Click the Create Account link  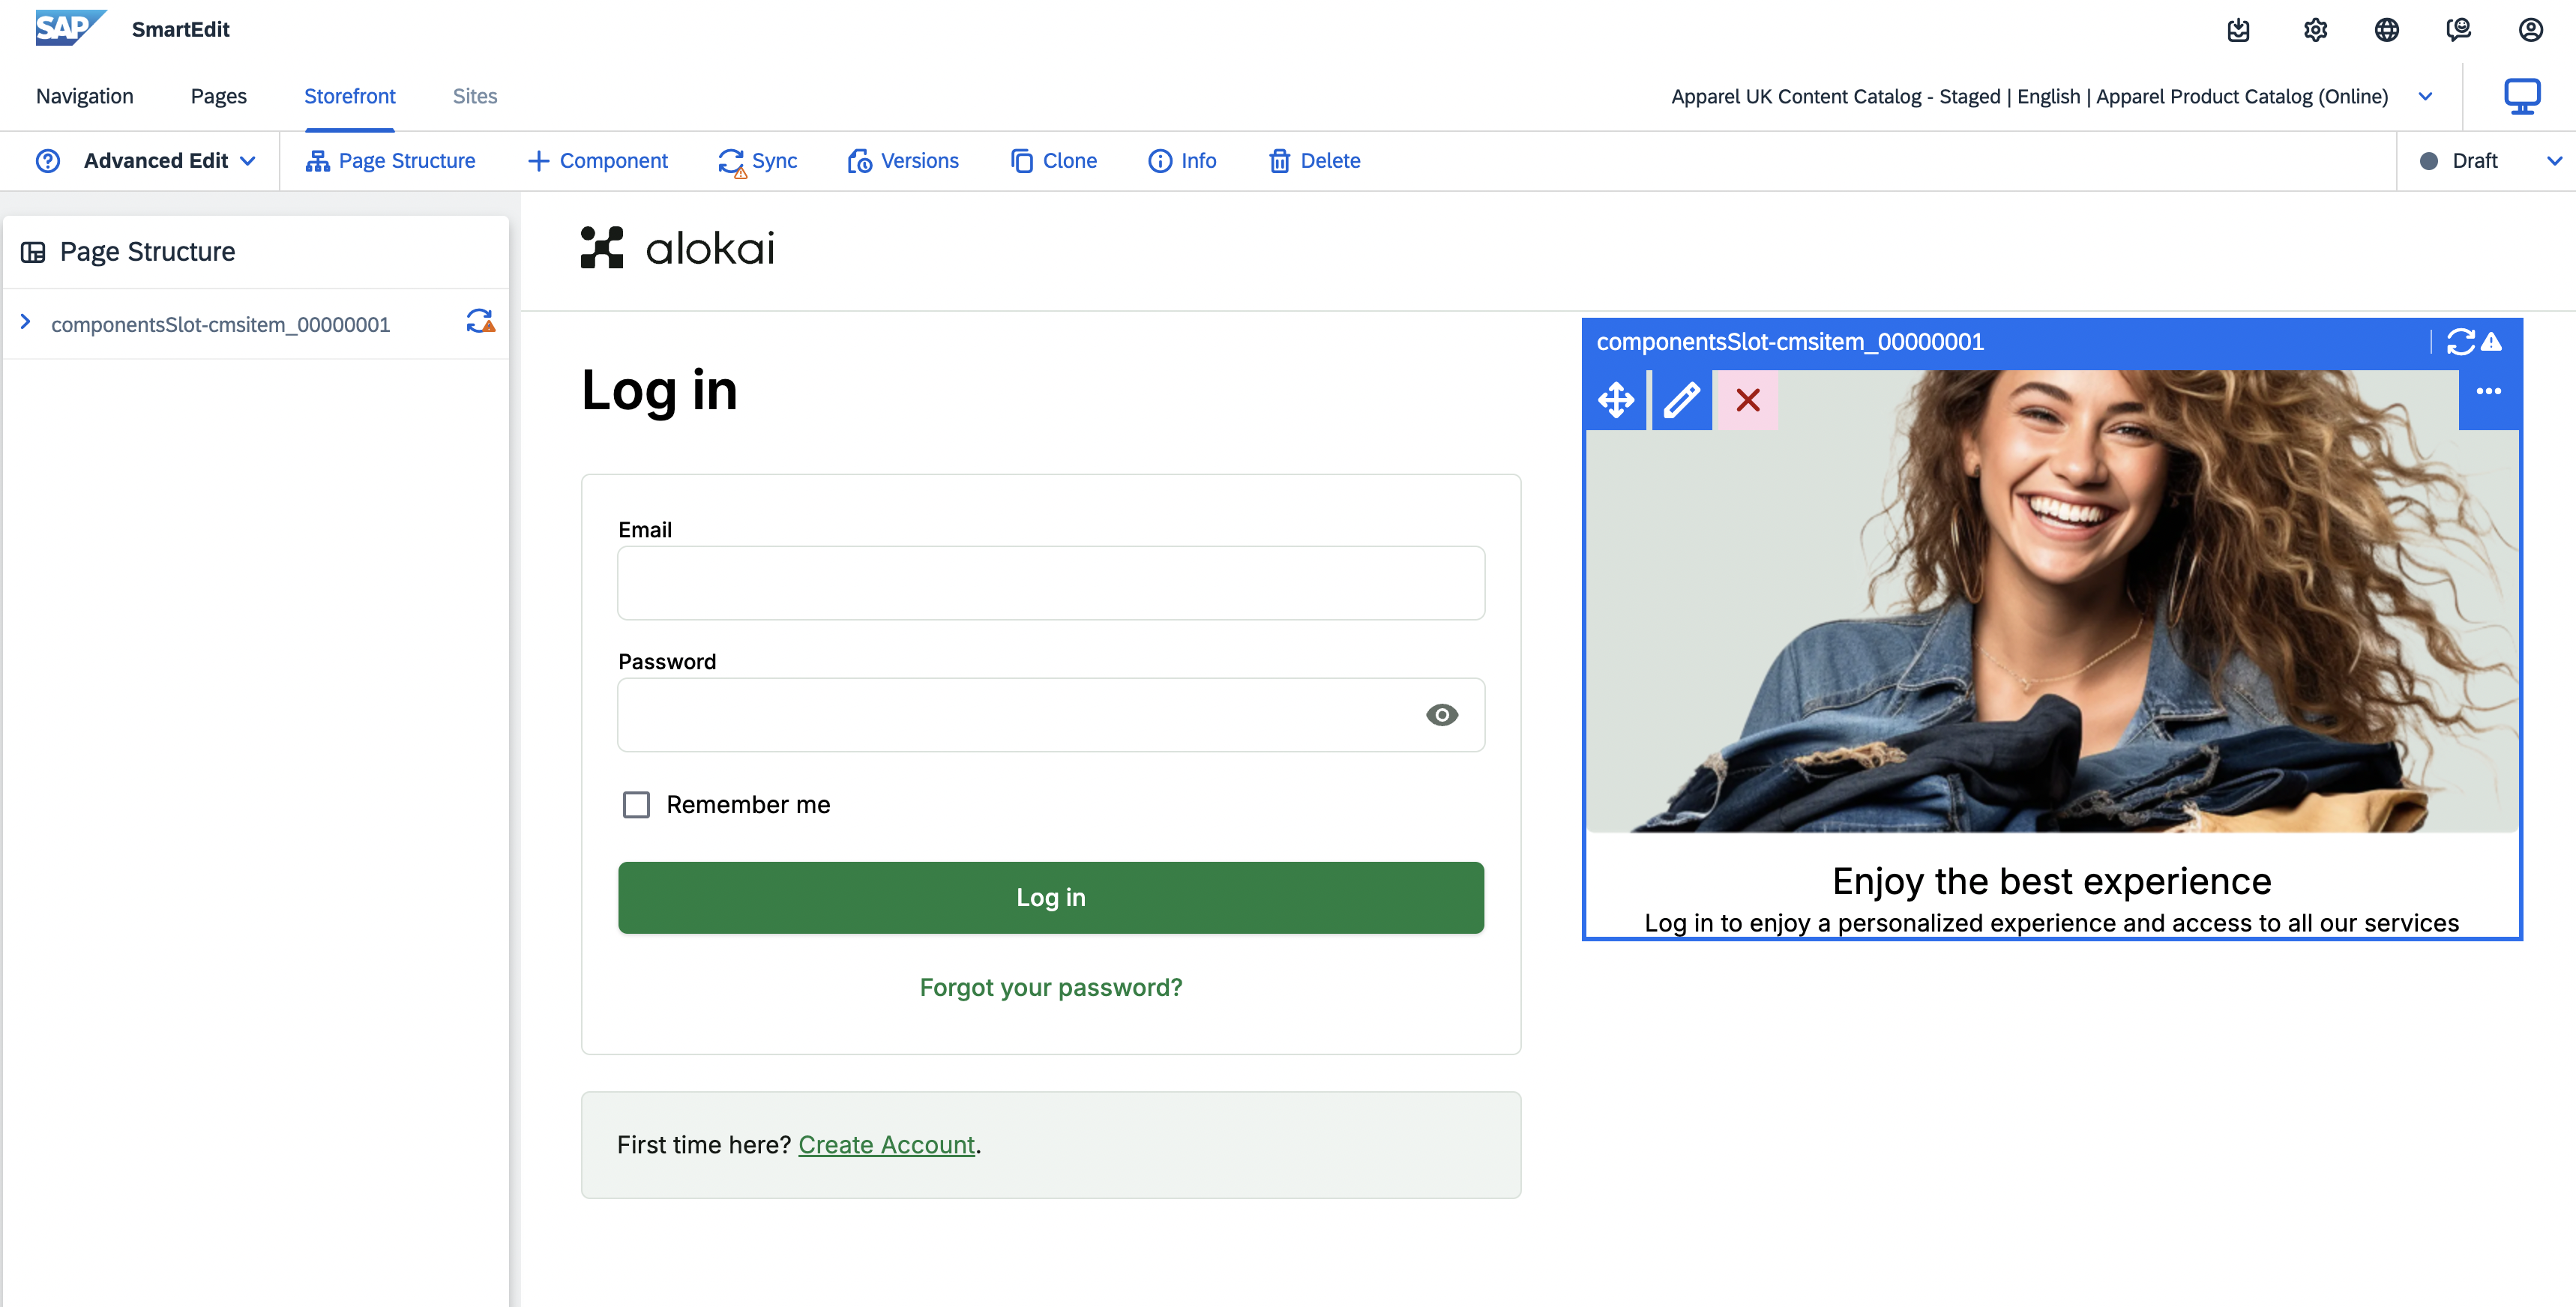[x=886, y=1145]
